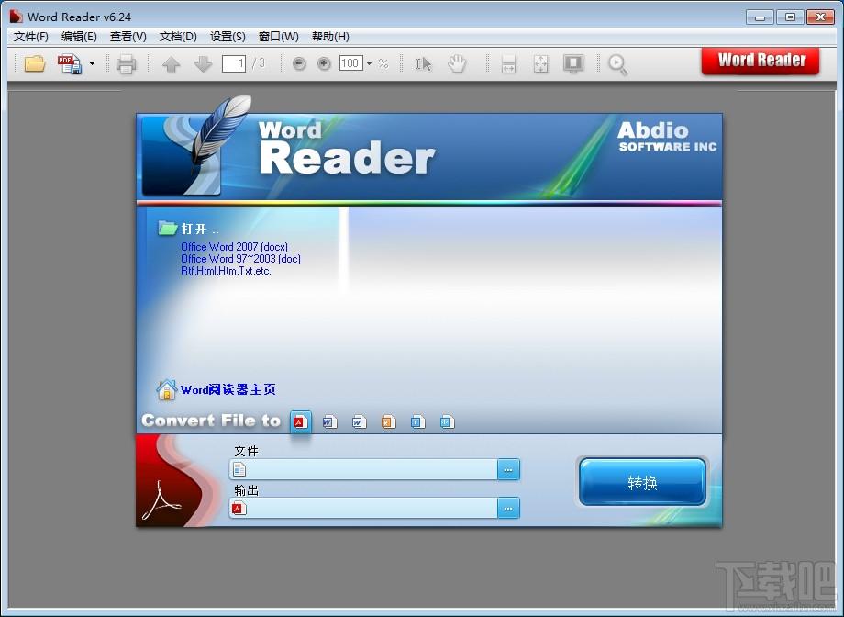Image resolution: width=844 pixels, height=617 pixels.
Task: Close the Word Reader window
Action: (820, 17)
